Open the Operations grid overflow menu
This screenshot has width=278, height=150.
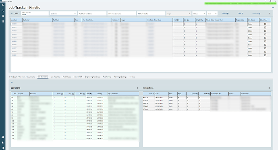pos(137,88)
